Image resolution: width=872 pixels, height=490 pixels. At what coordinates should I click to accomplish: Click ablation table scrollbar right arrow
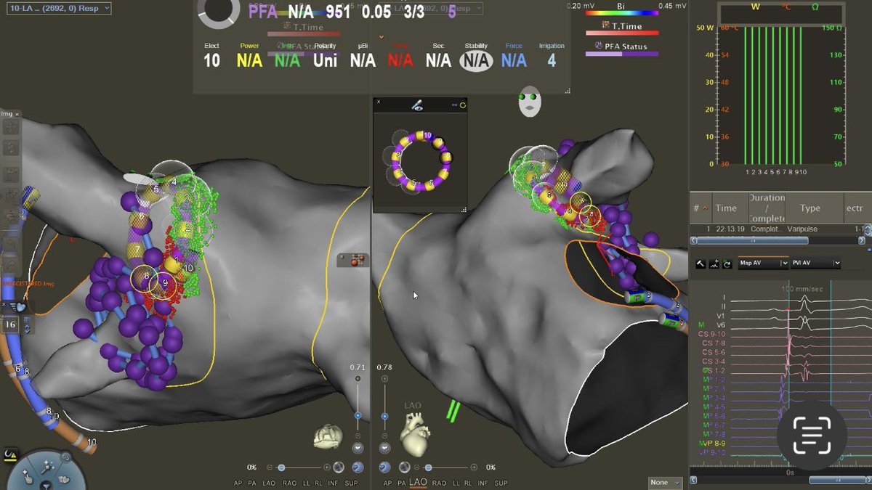(x=862, y=240)
